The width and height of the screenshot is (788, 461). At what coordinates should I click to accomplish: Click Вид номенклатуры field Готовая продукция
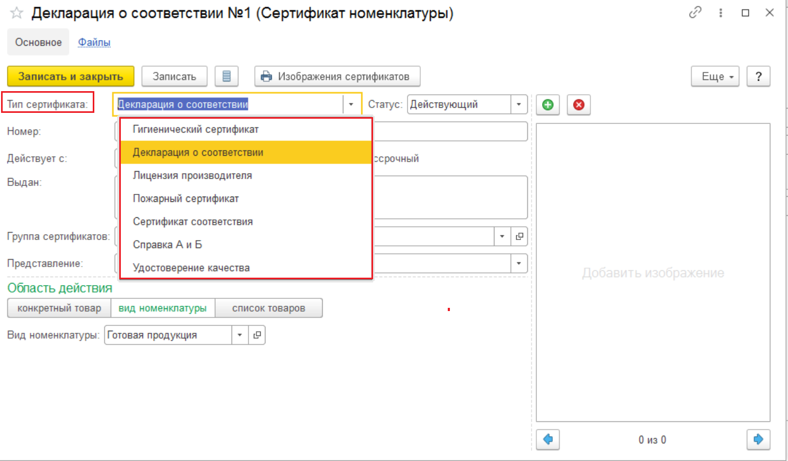(168, 335)
